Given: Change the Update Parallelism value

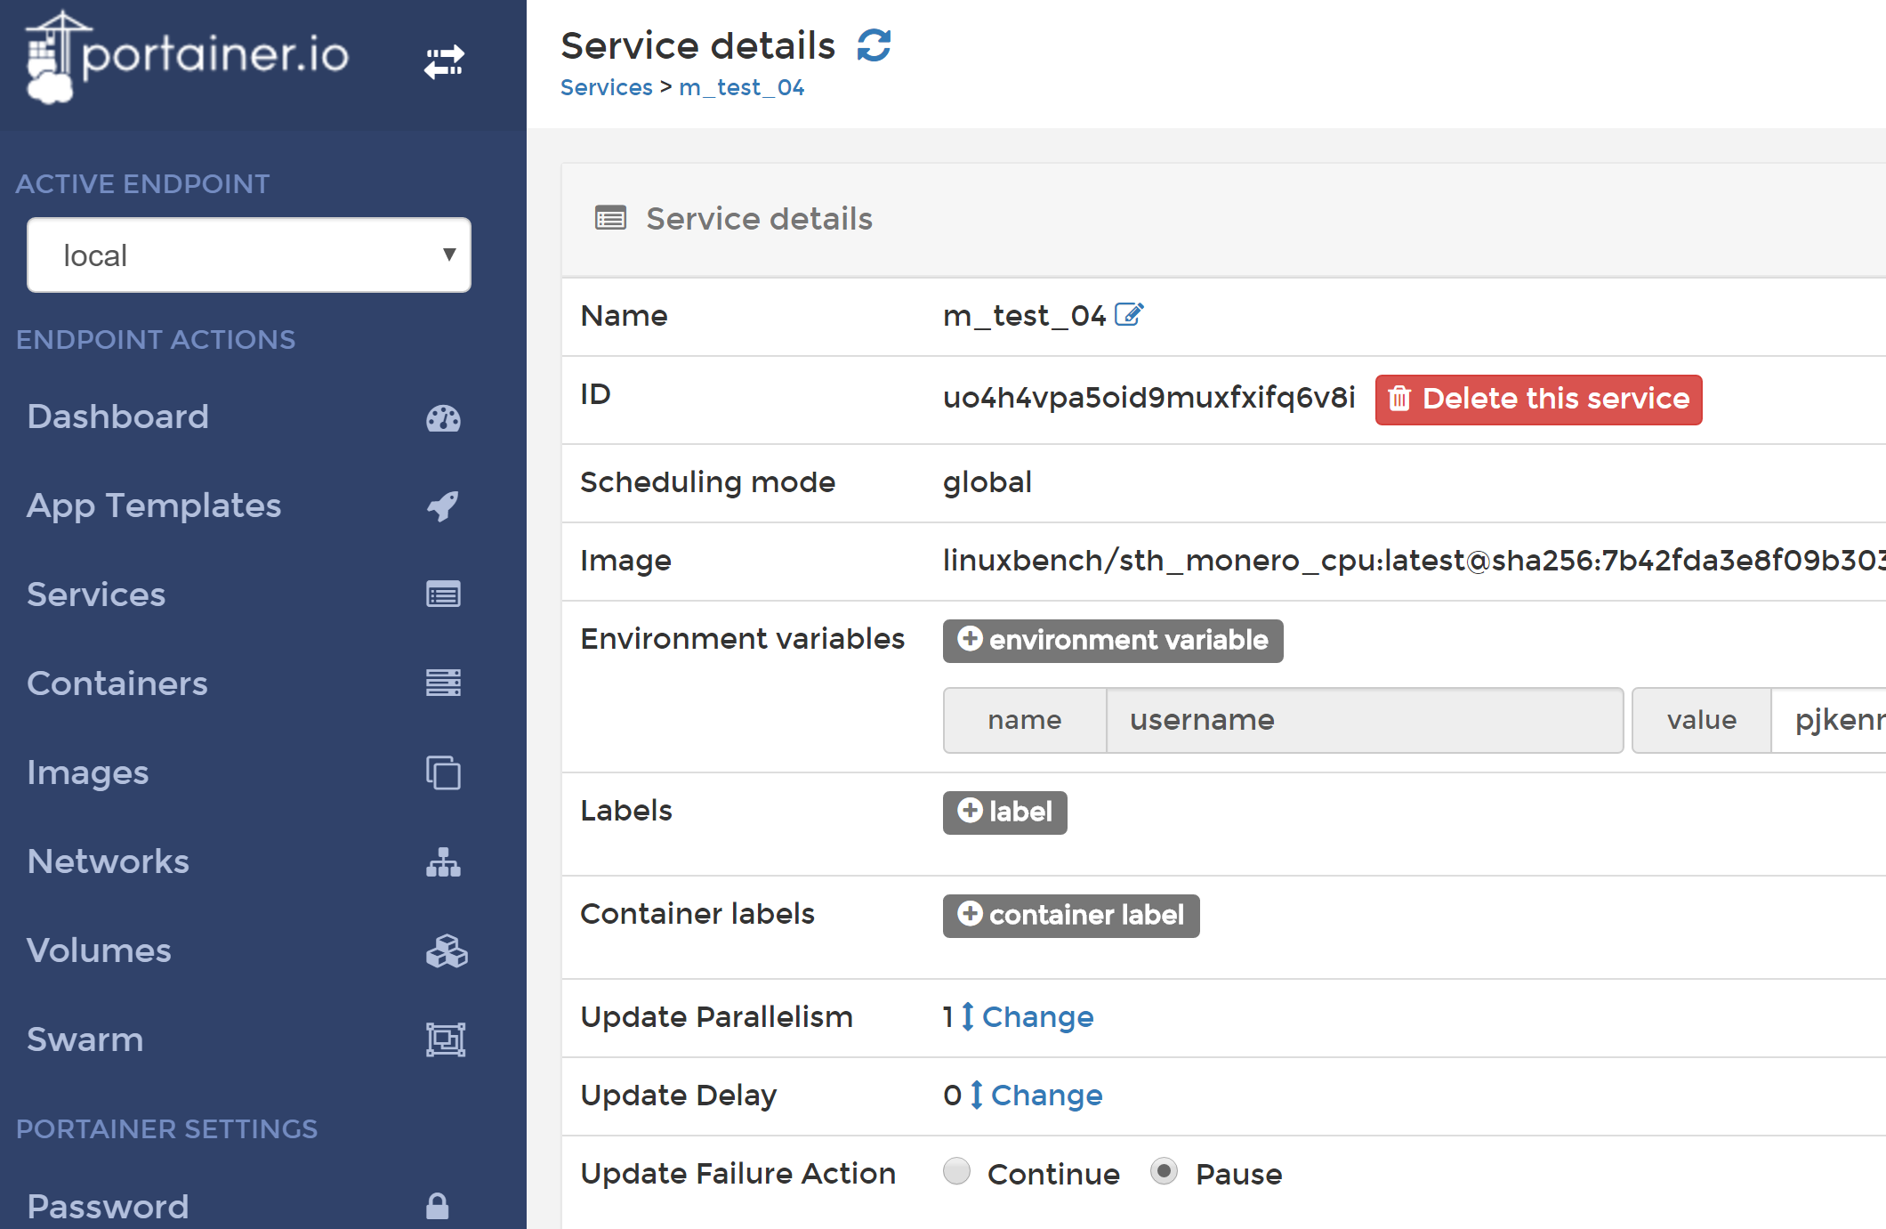Looking at the screenshot, I should pyautogui.click(x=1036, y=1016).
